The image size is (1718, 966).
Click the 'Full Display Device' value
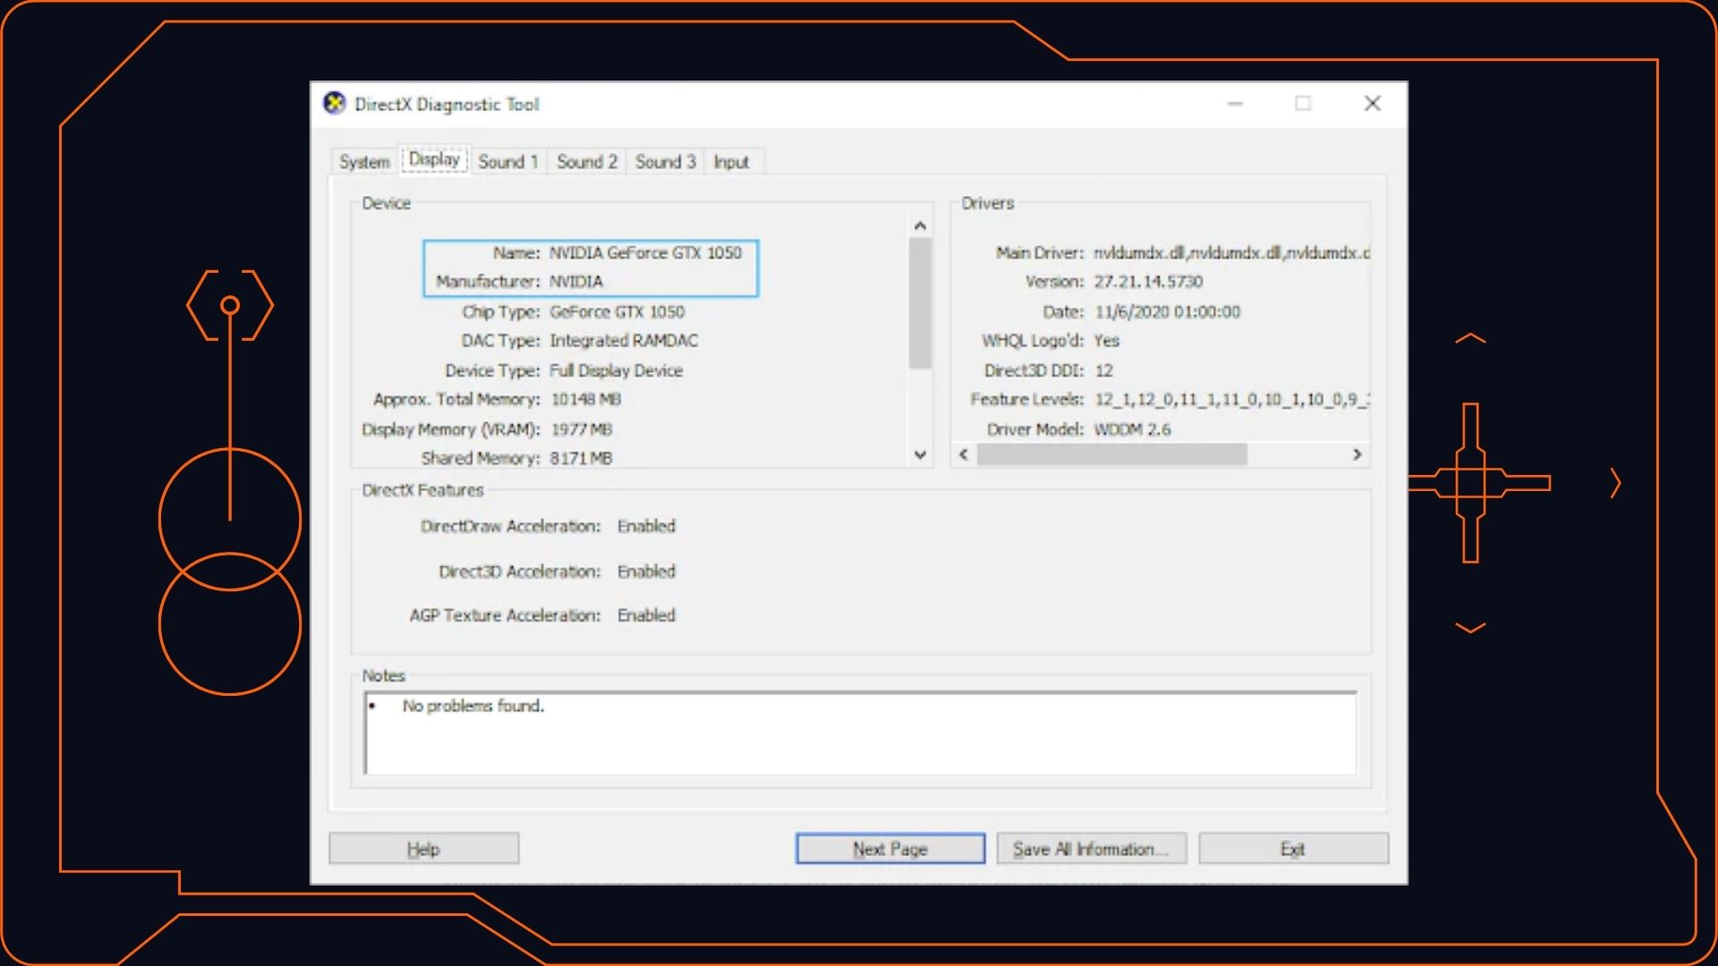616,370
